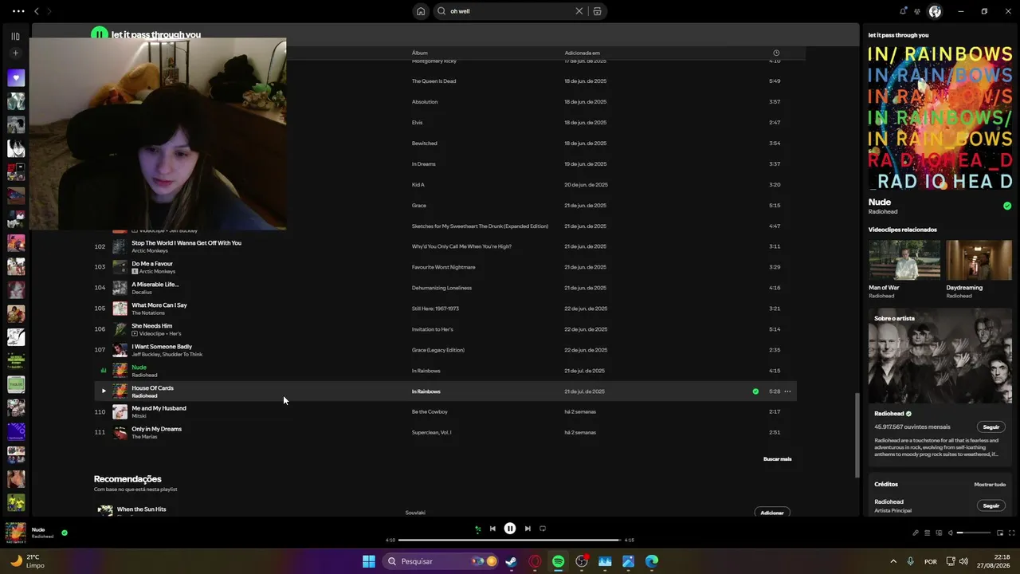
Task: Go to Spotify Home
Action: pyautogui.click(x=421, y=11)
